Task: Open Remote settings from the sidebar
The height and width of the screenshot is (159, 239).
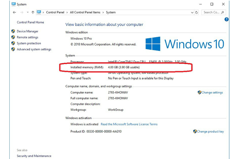Action: 28,37
